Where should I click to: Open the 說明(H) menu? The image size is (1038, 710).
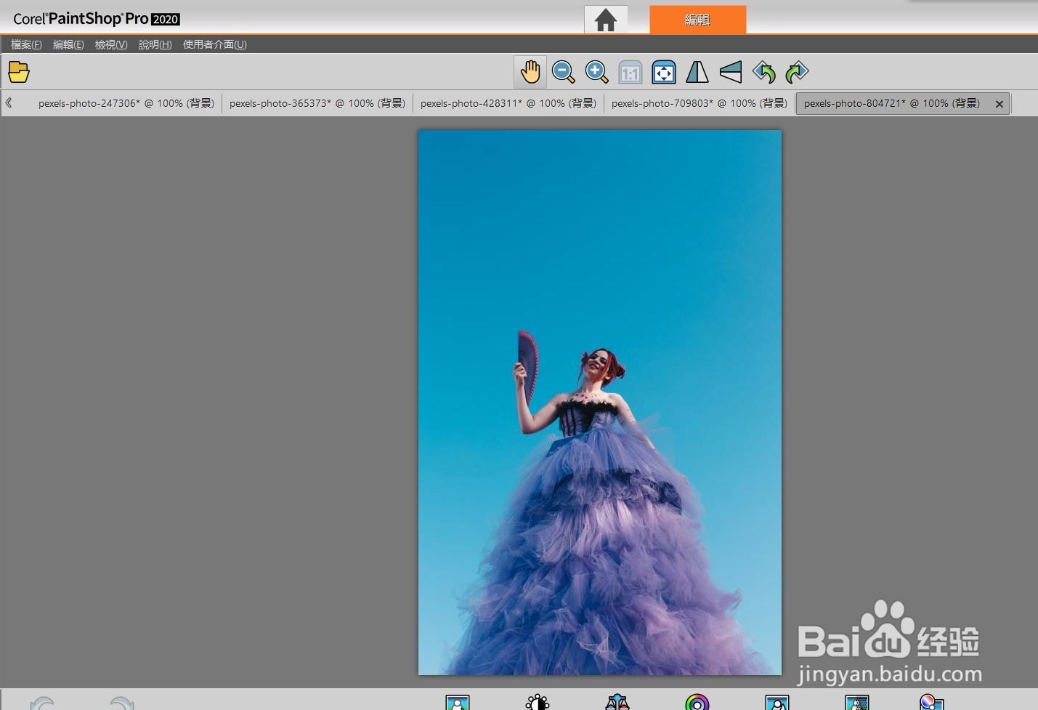[155, 44]
